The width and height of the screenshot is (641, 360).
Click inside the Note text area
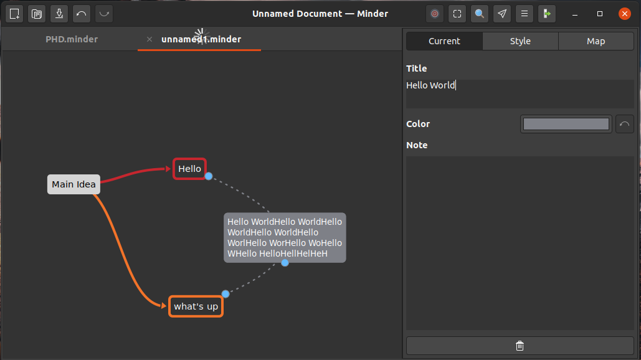(520, 243)
